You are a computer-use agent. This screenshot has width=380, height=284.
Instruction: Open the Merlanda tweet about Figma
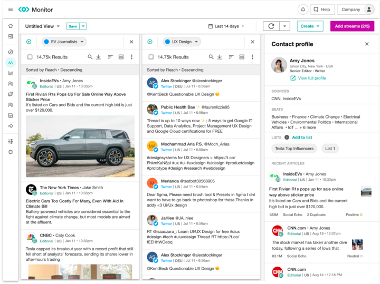tap(201, 193)
